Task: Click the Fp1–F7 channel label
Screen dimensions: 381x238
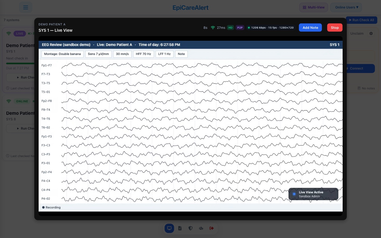Action: point(47,65)
